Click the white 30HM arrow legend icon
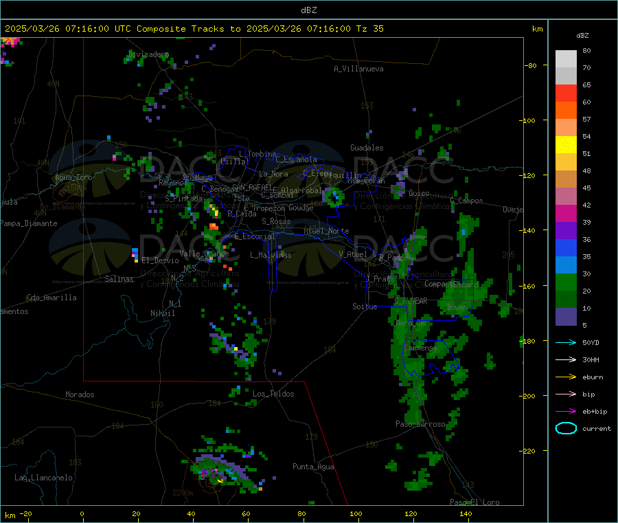Viewport: 618px width, 523px height. point(566,359)
